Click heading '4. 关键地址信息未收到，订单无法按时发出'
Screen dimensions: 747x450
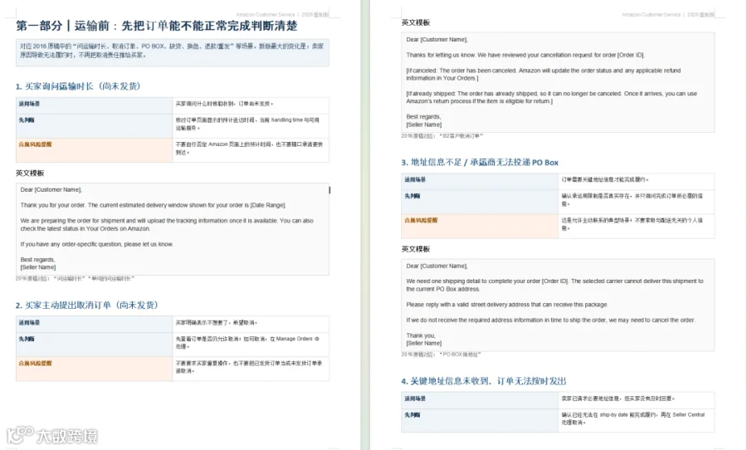click(x=484, y=381)
